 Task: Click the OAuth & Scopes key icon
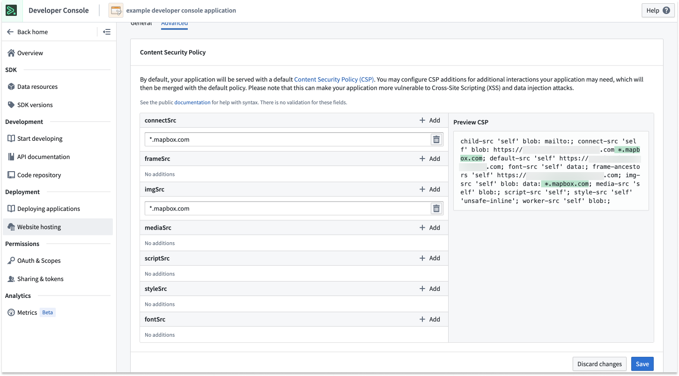(x=11, y=260)
